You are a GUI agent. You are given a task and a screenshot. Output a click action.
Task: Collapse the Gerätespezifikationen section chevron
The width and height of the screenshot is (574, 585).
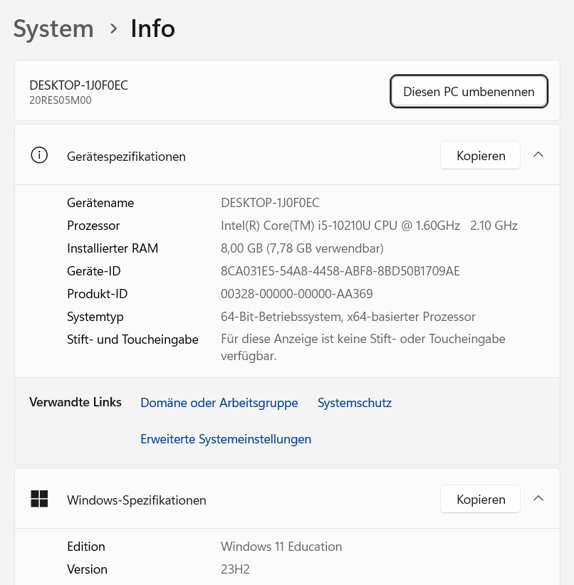point(538,155)
